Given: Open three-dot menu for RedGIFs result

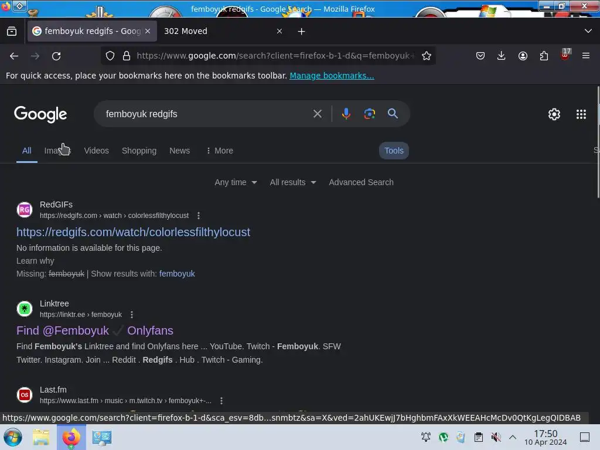Looking at the screenshot, I should pyautogui.click(x=198, y=216).
